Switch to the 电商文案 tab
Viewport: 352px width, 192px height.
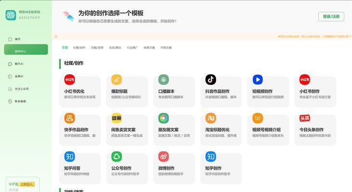(149, 48)
